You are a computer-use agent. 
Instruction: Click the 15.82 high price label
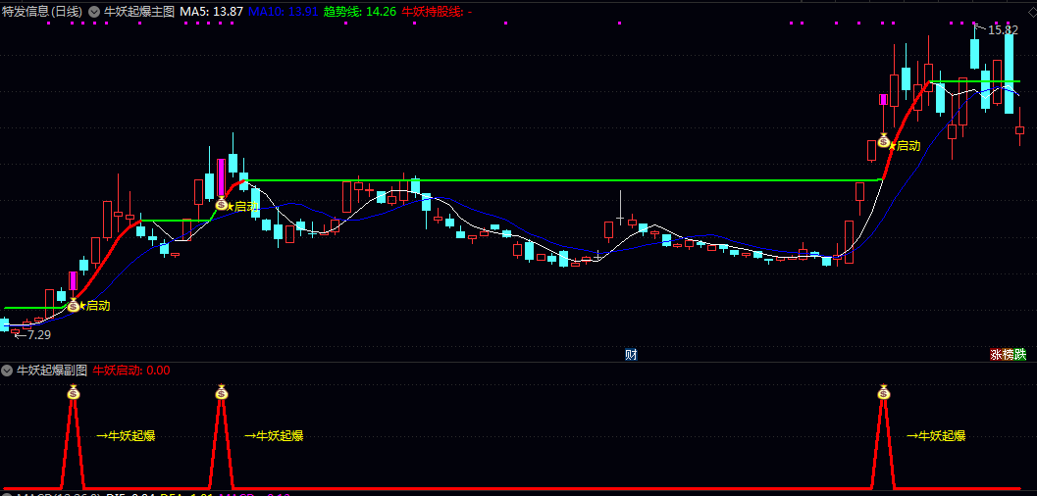1003,29
